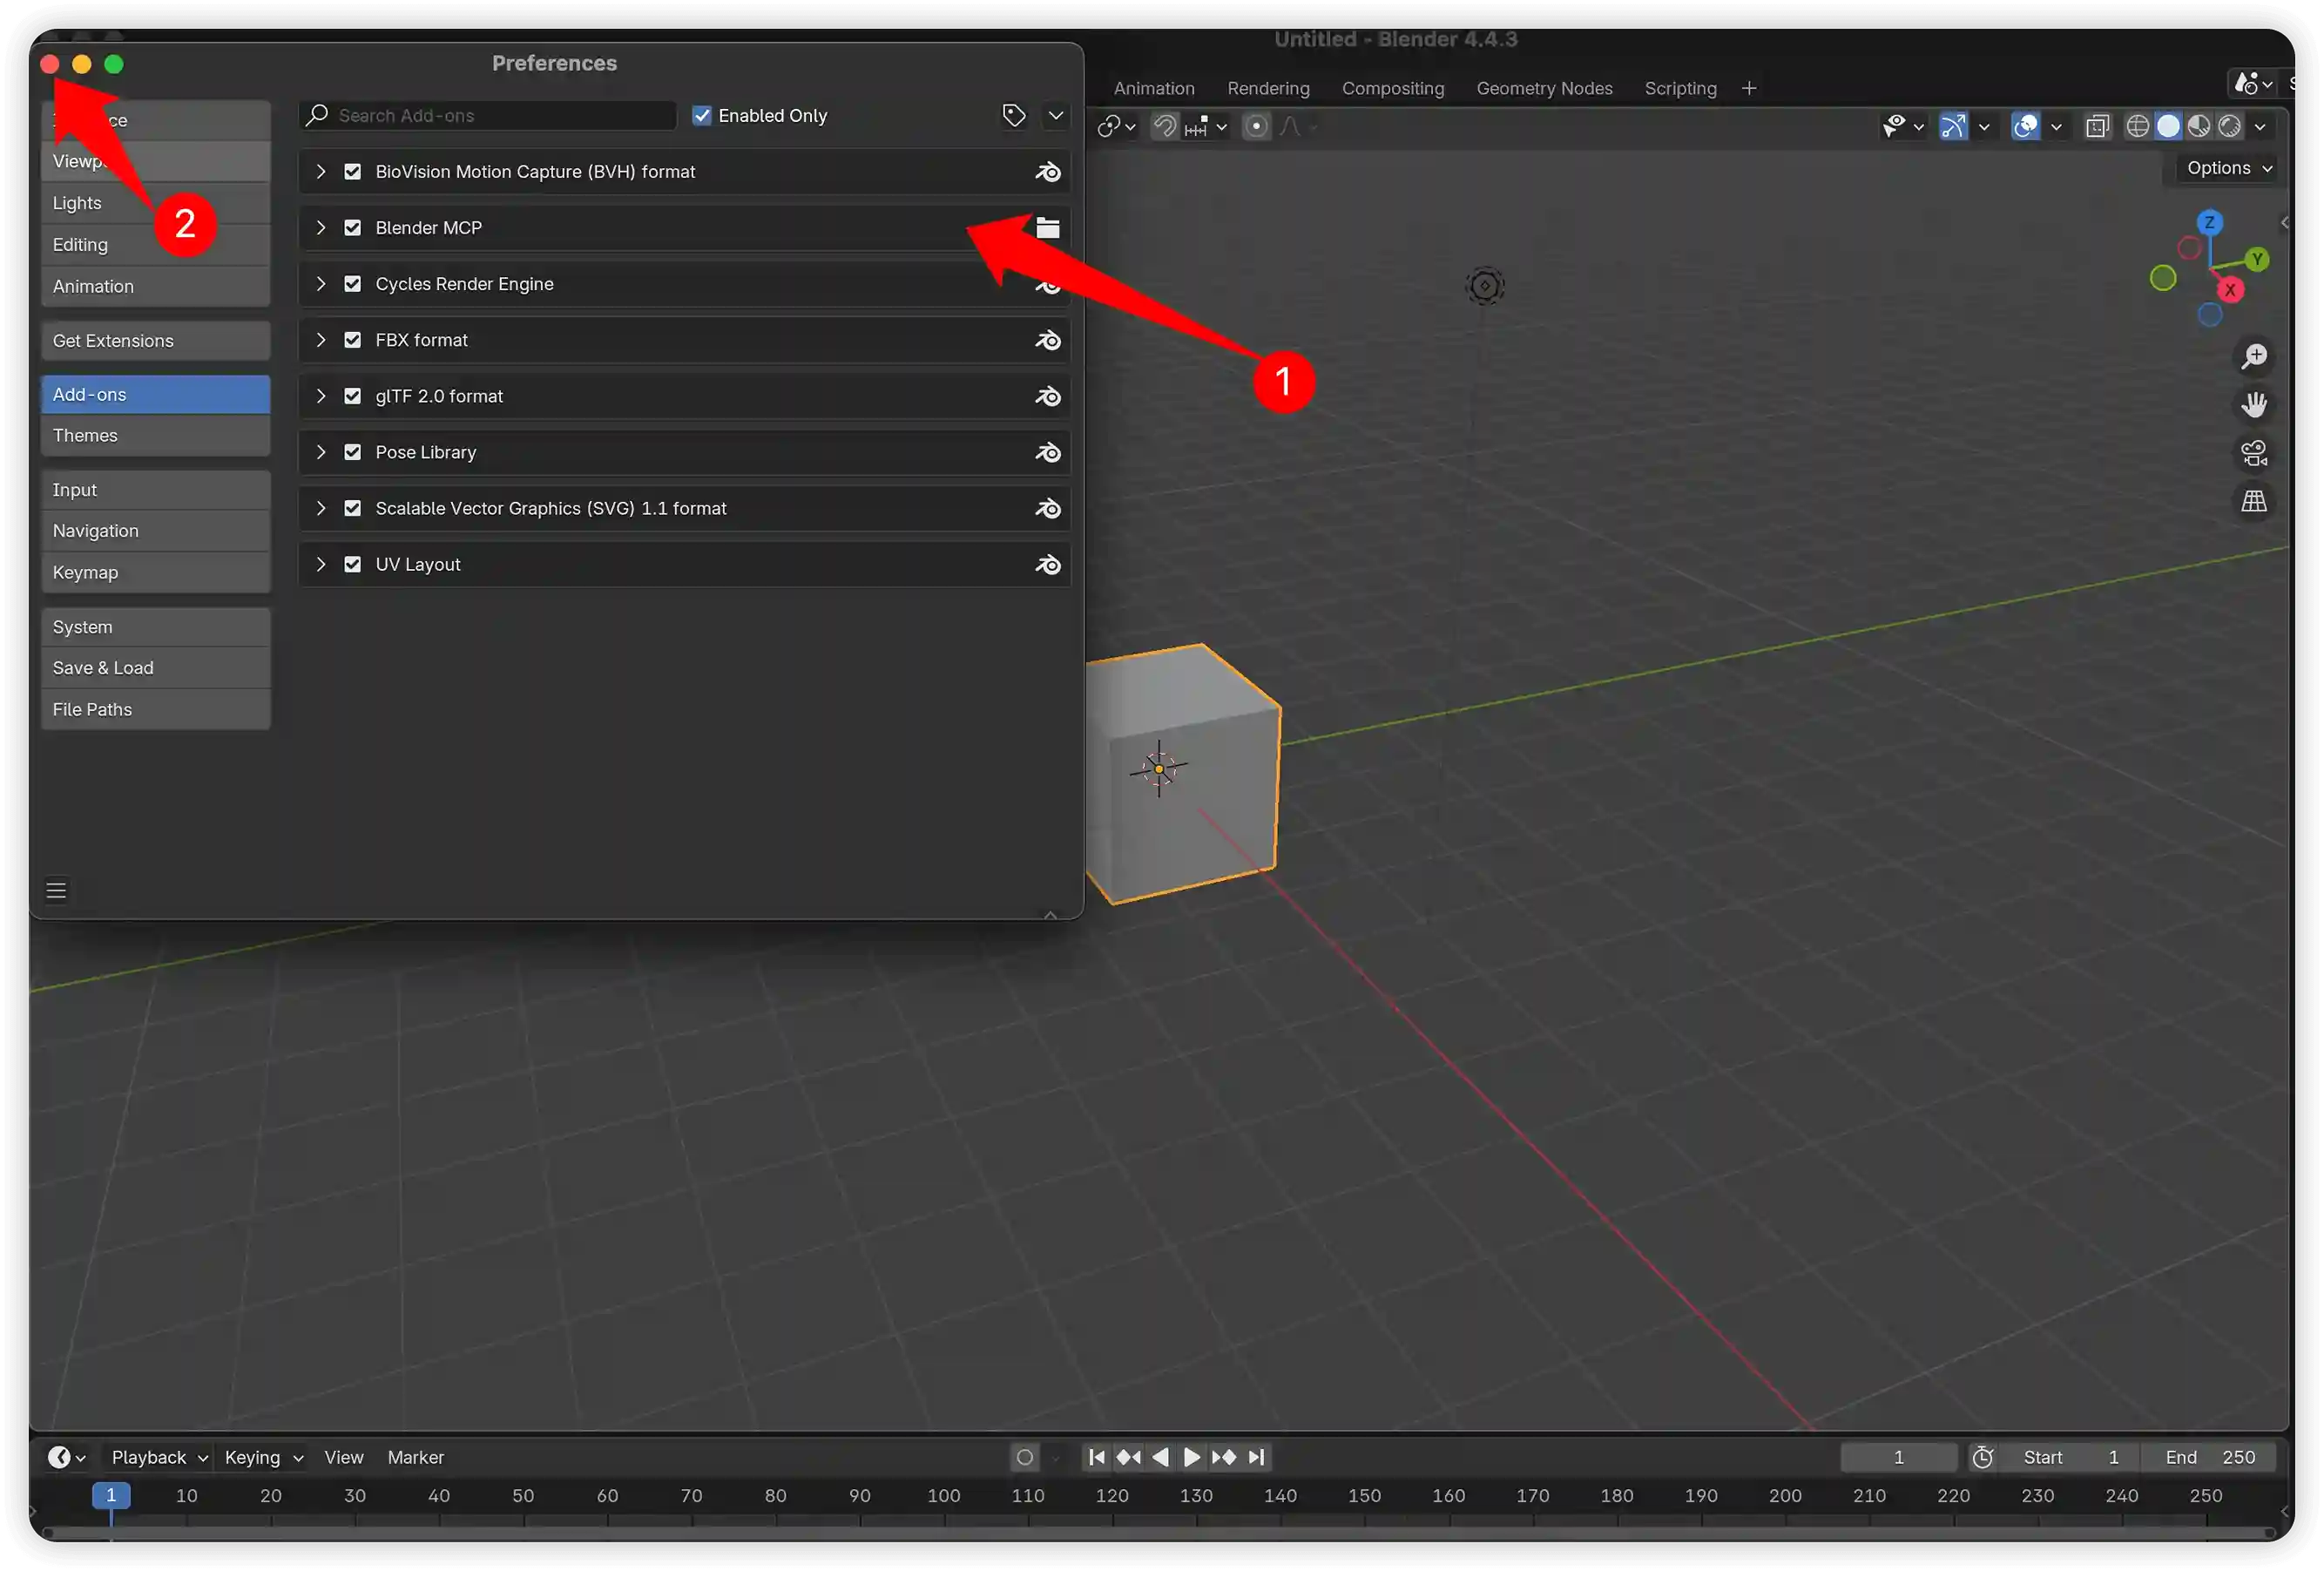
Task: Toggle show overlays icon
Action: [2026, 127]
